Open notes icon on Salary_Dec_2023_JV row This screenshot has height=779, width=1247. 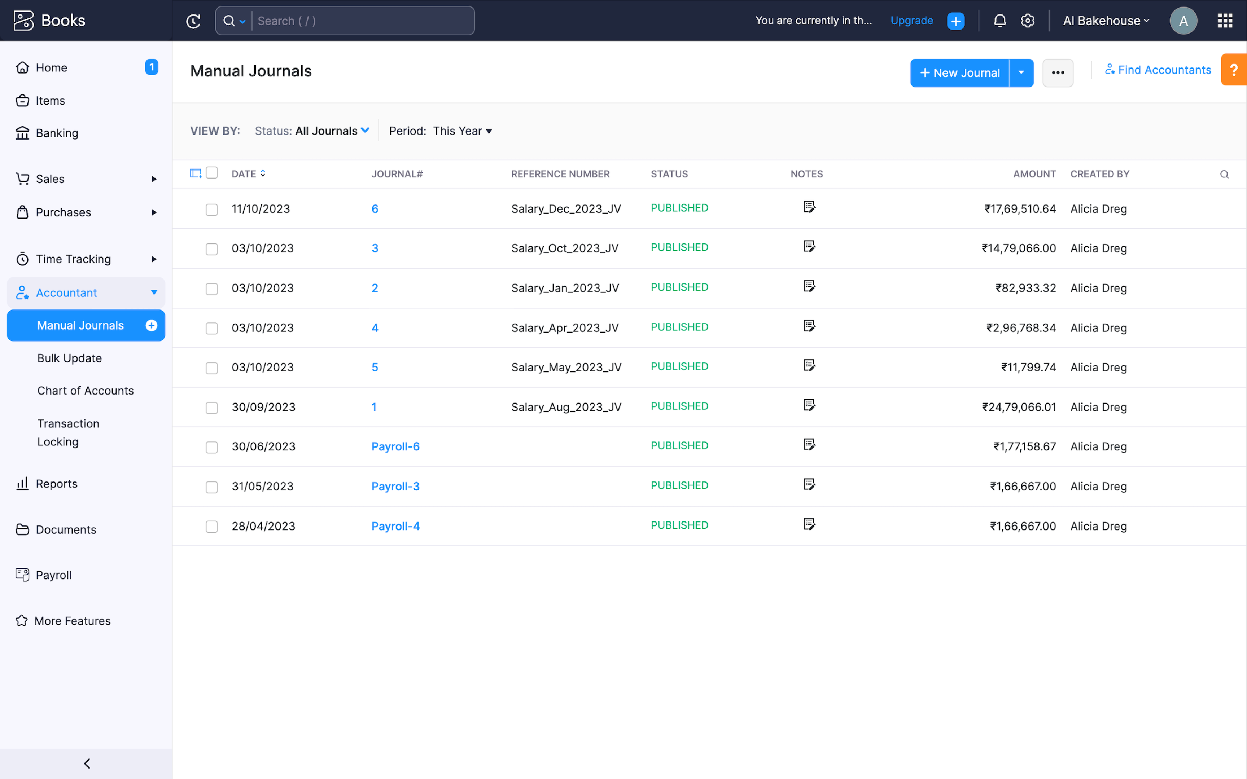(x=809, y=207)
